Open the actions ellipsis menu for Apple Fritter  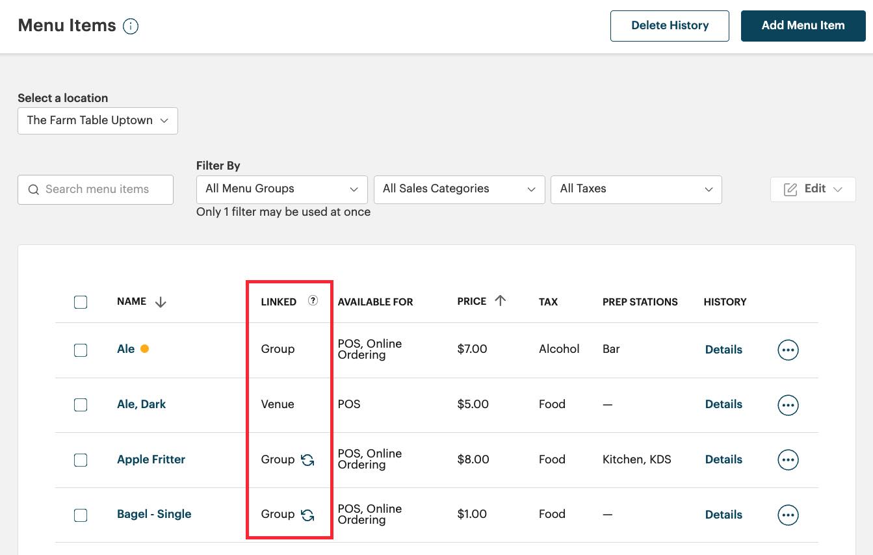click(x=788, y=459)
